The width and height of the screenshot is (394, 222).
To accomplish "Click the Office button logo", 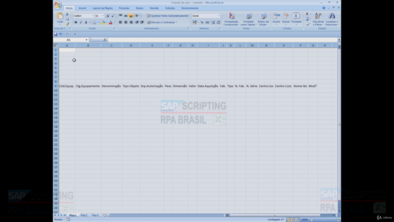I will pos(58,4).
